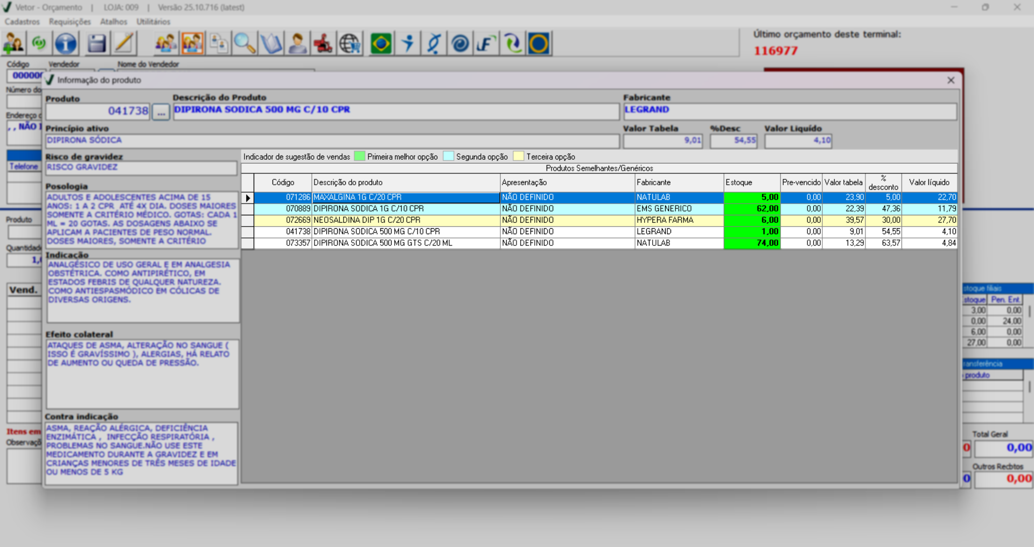Click the globe with shopping cart icon
1034x547 pixels.
point(350,44)
